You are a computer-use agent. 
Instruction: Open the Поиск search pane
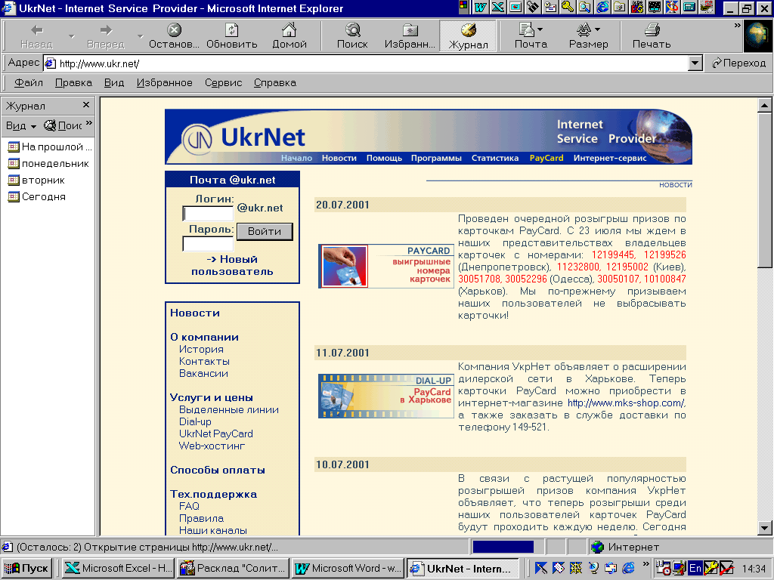coord(352,36)
